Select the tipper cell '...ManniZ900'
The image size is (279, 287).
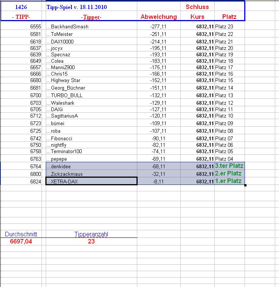(x=91, y=67)
